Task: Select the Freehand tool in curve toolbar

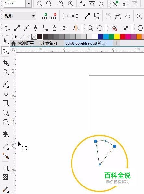Action: 7,28
